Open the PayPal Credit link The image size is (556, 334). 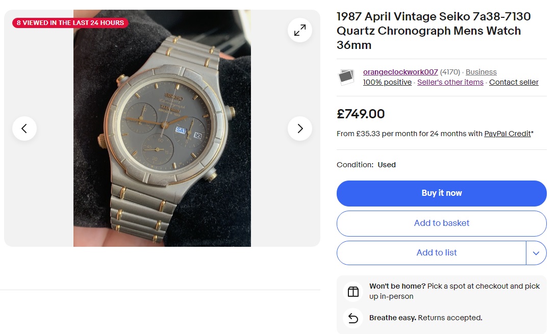508,134
